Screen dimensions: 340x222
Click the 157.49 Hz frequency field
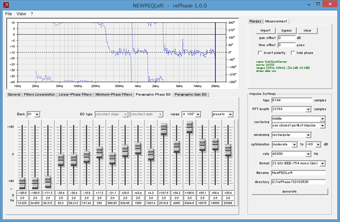point(87,203)
